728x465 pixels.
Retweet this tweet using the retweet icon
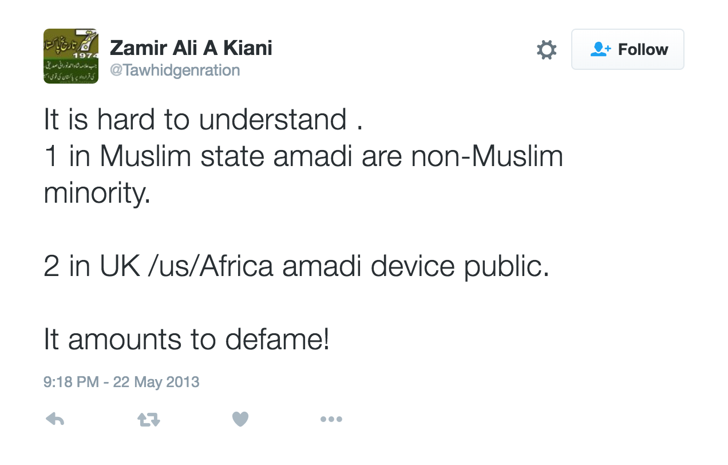tap(149, 420)
